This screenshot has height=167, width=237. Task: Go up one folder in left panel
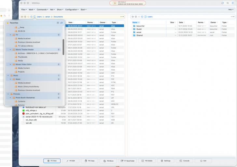pyautogui.click(x=25, y=17)
